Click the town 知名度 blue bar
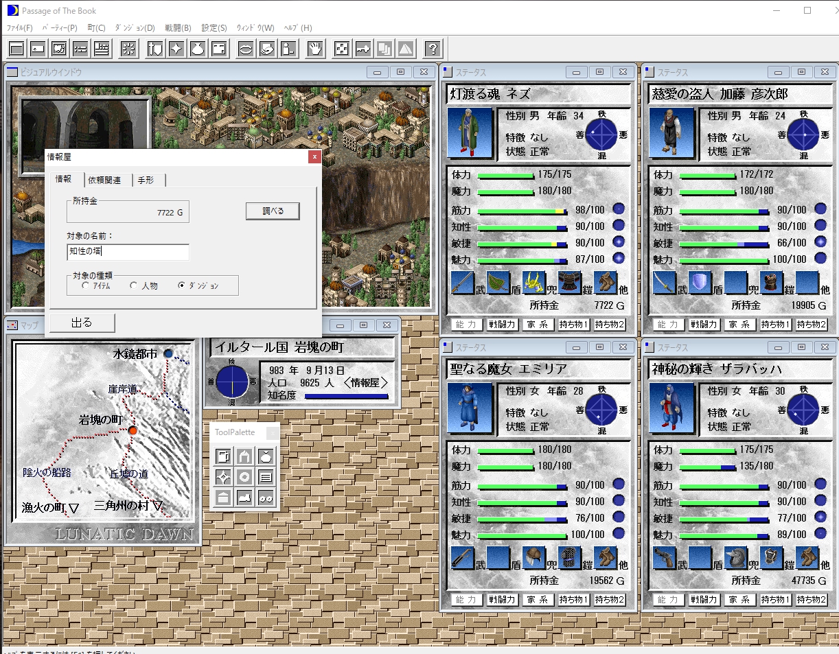 tap(346, 396)
